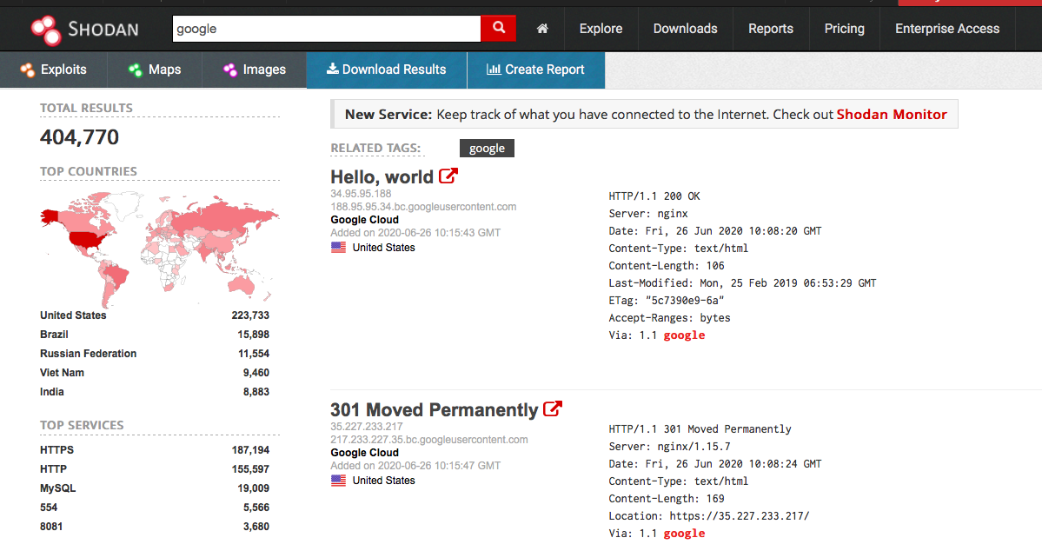Click Added on 2020-06-26 10:15:47 GMT

(x=415, y=465)
